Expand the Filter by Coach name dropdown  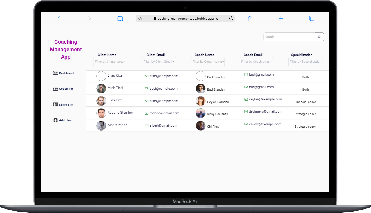pyautogui.click(x=208, y=62)
